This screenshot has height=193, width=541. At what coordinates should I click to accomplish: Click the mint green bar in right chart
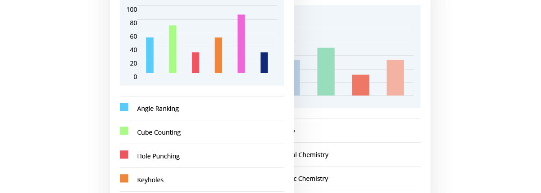click(x=326, y=72)
